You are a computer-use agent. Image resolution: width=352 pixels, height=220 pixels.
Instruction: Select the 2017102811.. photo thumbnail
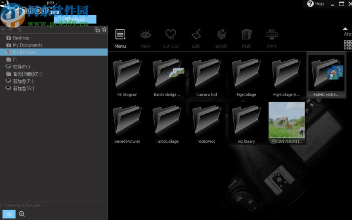pyautogui.click(x=287, y=123)
